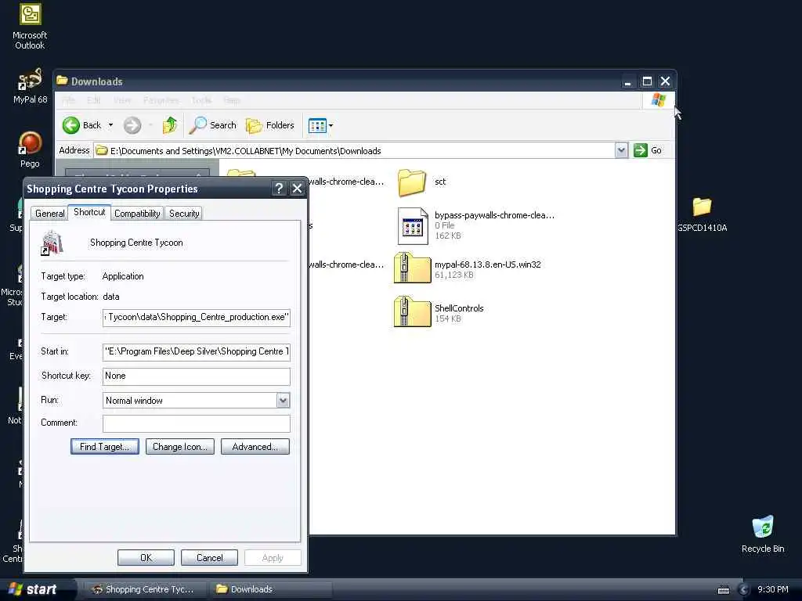Switch to Security tab
The height and width of the screenshot is (601, 802).
click(x=184, y=214)
